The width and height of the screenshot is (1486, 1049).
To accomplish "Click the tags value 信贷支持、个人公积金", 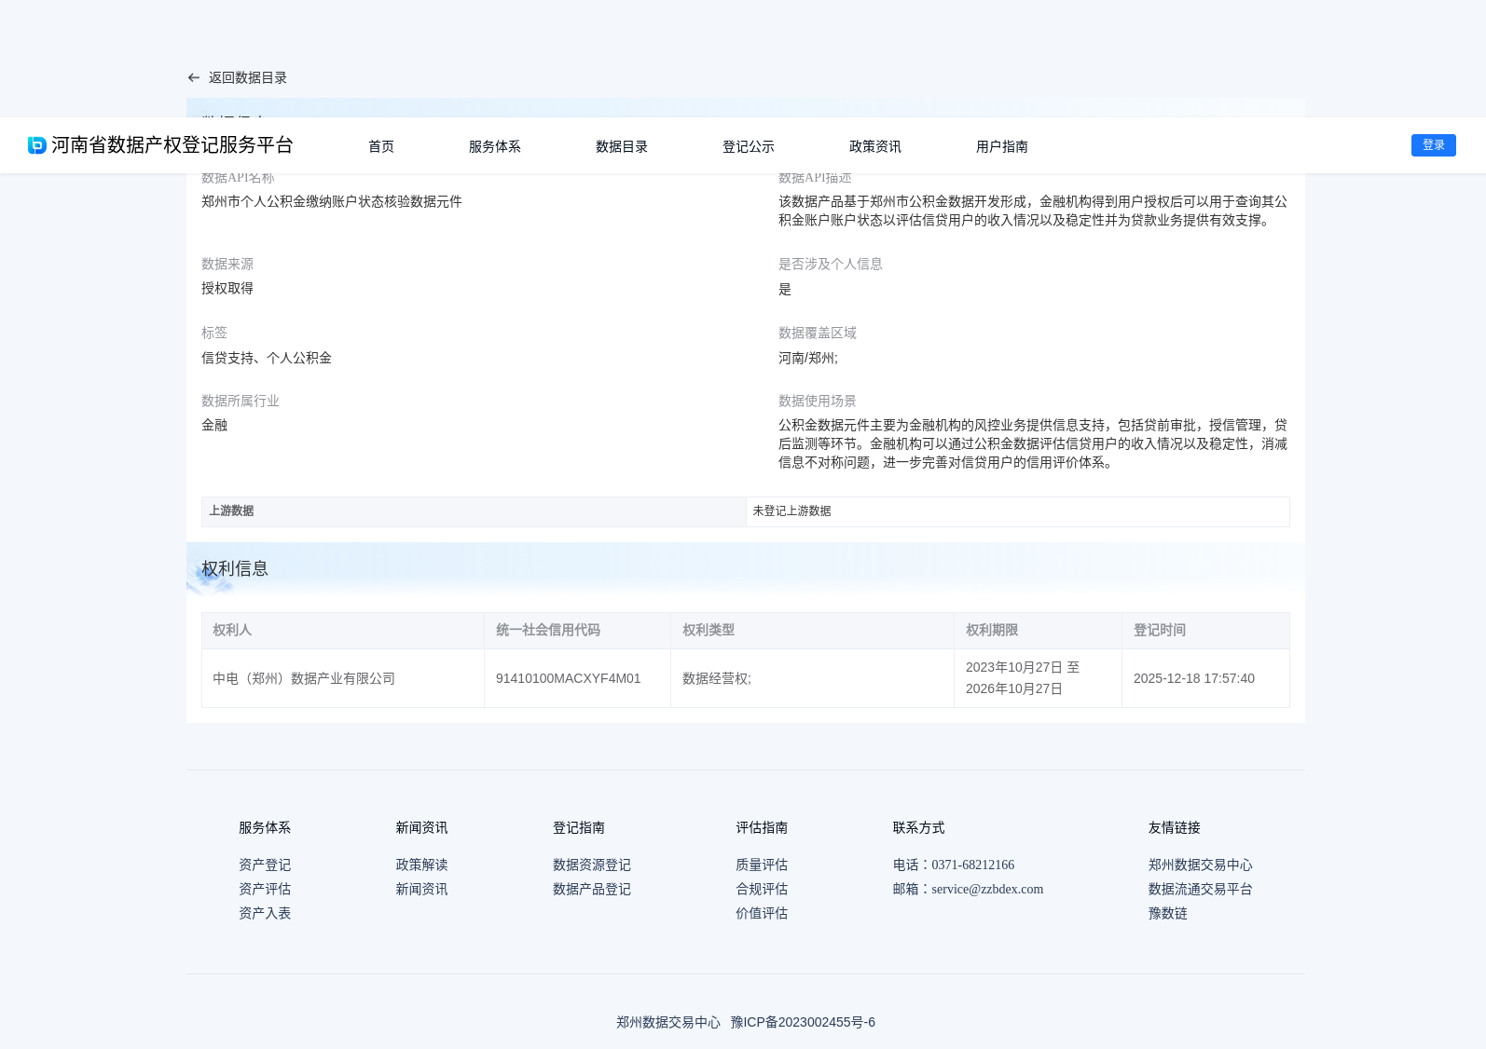I will (267, 359).
